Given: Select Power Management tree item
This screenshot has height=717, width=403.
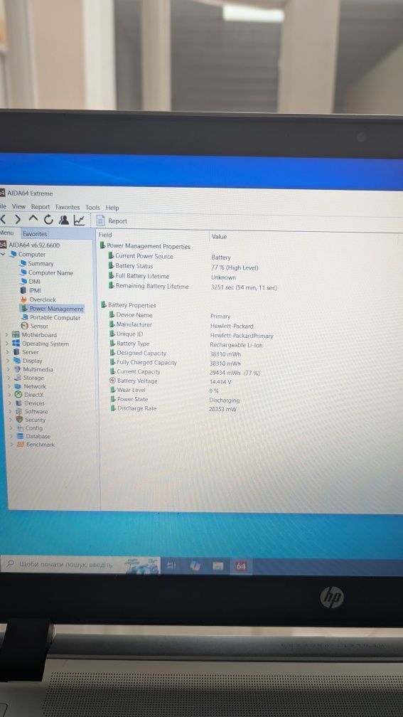Looking at the screenshot, I should tap(52, 309).
